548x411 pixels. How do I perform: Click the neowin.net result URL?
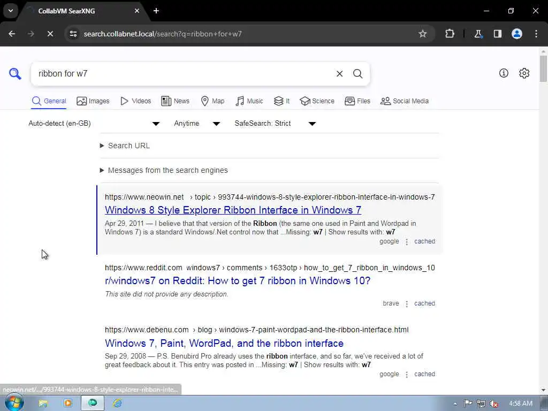[270, 197]
